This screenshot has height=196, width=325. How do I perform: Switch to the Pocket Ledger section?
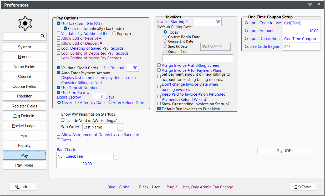[x=24, y=126]
